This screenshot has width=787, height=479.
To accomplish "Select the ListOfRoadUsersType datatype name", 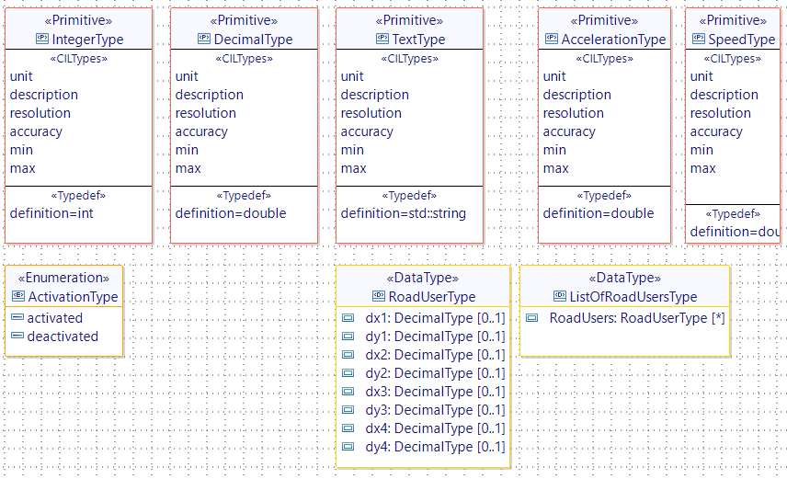I will [633, 297].
